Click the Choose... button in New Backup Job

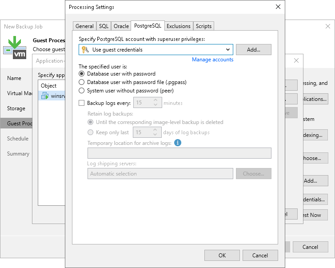[315, 158]
